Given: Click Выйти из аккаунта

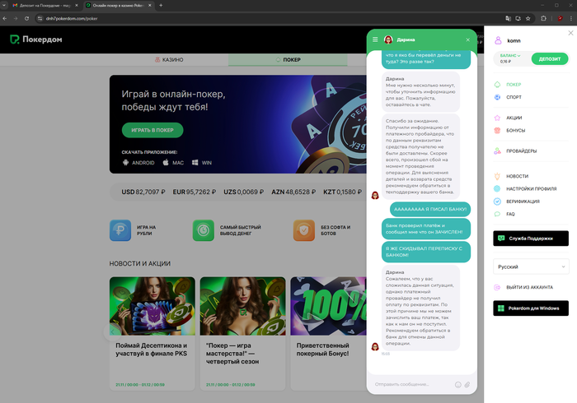Looking at the screenshot, I should [529, 287].
